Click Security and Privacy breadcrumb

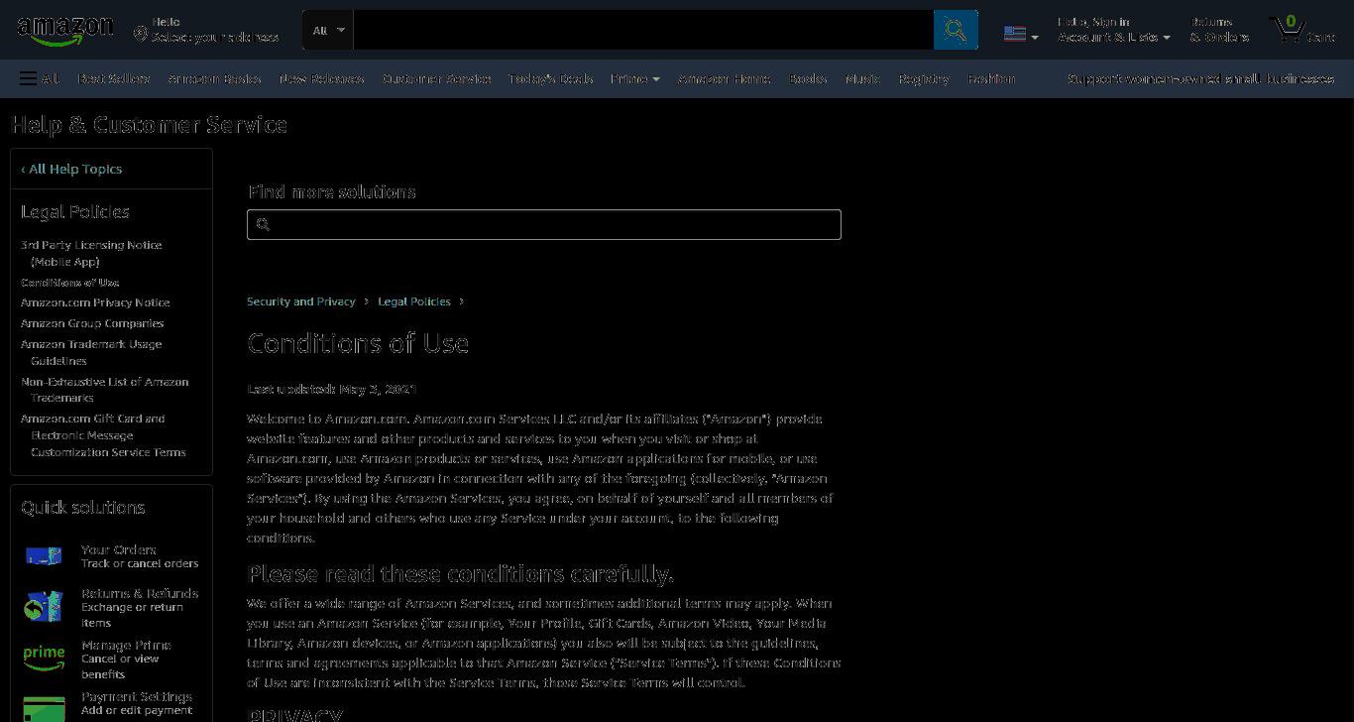point(300,301)
